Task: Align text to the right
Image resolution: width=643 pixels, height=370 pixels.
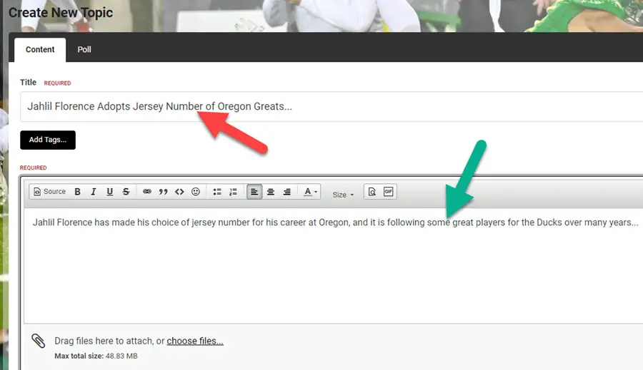Action: (286, 192)
